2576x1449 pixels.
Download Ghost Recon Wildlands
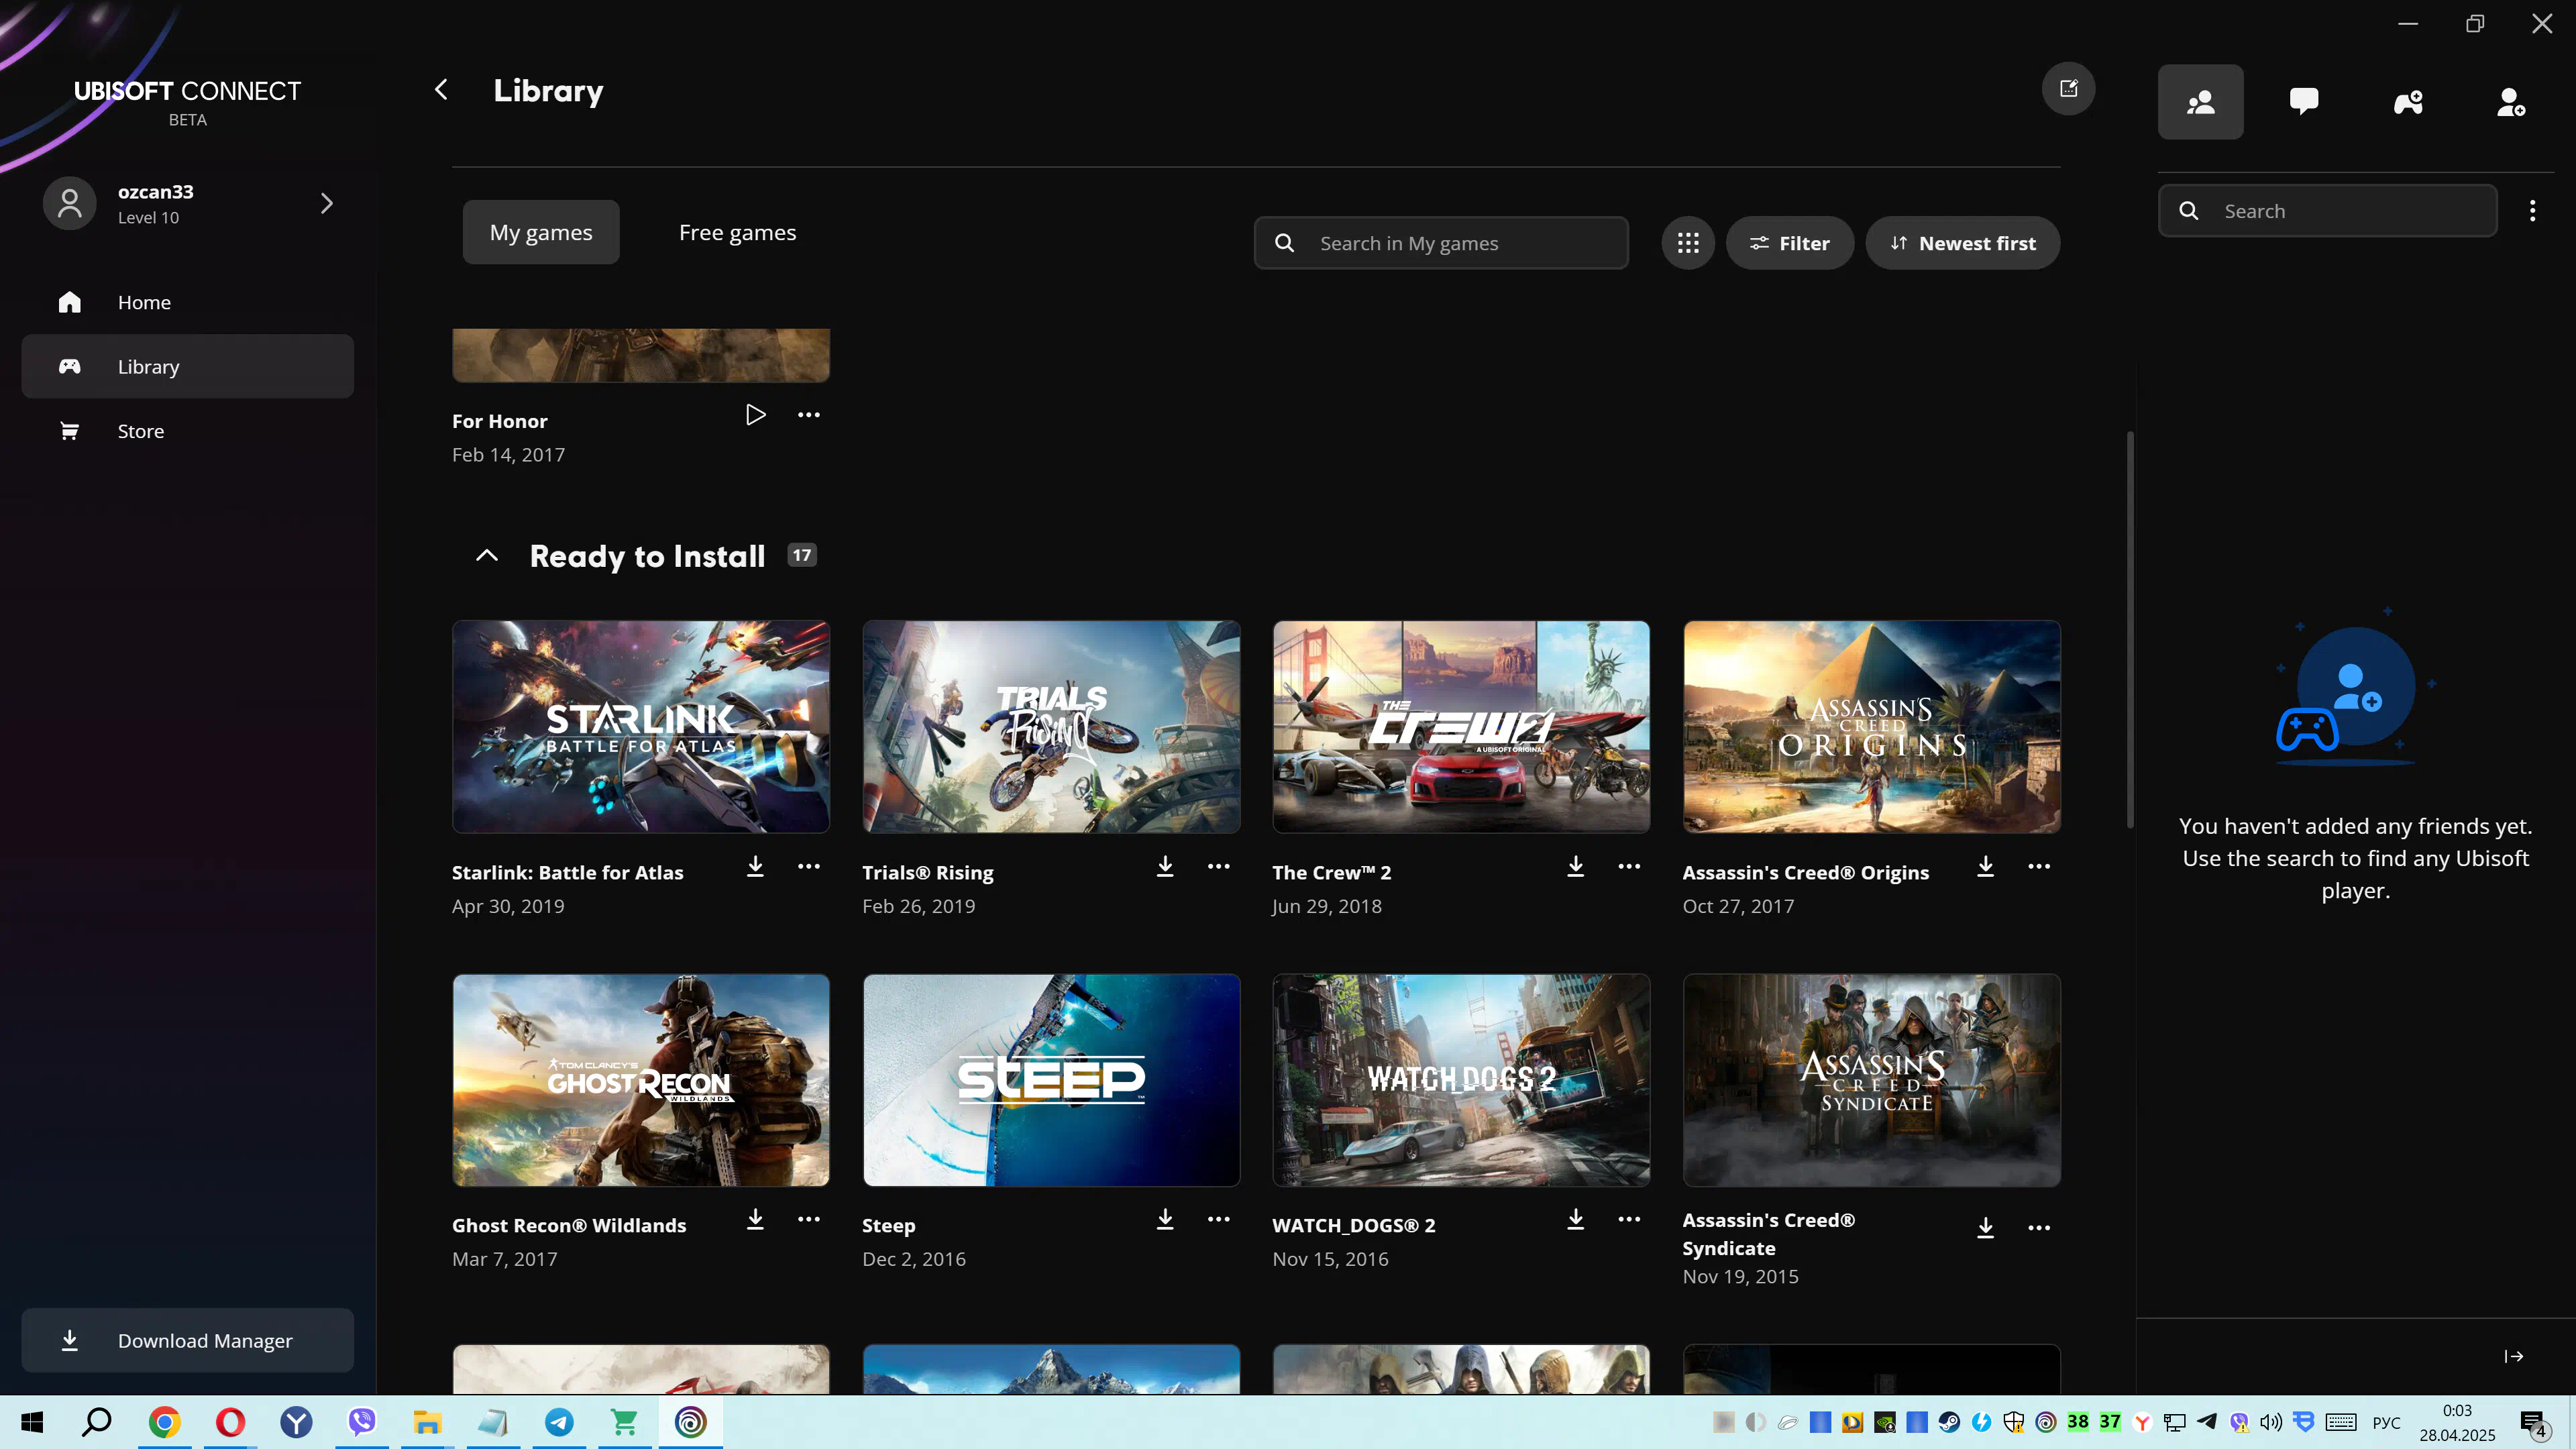756,1219
